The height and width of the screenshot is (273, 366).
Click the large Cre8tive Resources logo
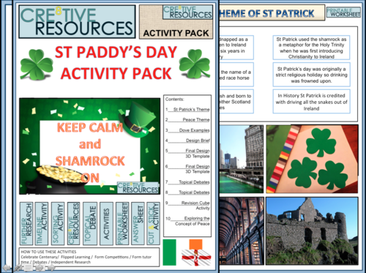(x=77, y=22)
